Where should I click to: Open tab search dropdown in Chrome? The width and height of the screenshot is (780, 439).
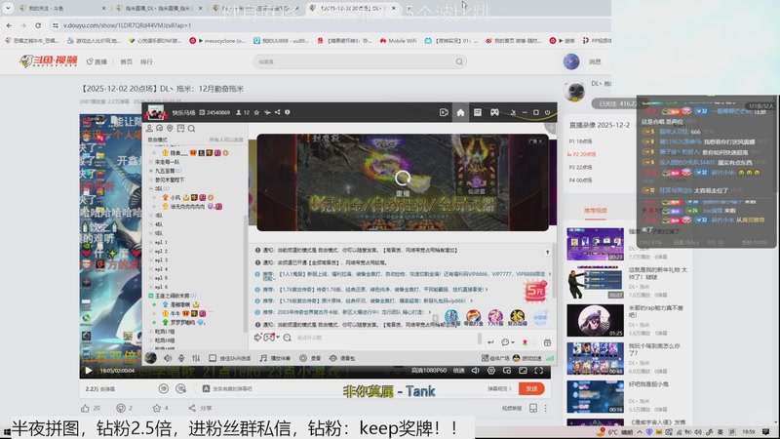[x=8, y=8]
